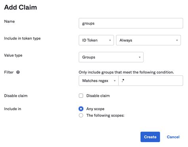Open the ID Token type dropdown

pyautogui.click(x=96, y=40)
